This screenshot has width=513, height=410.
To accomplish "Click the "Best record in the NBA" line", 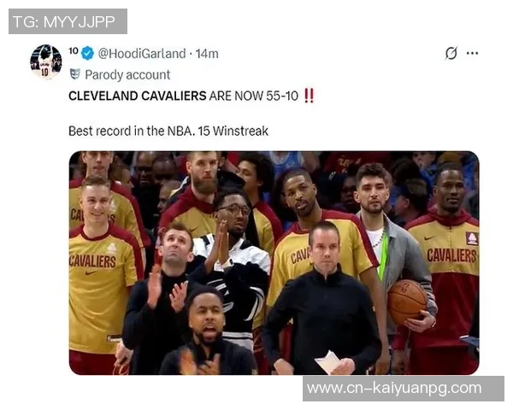I will (168, 131).
